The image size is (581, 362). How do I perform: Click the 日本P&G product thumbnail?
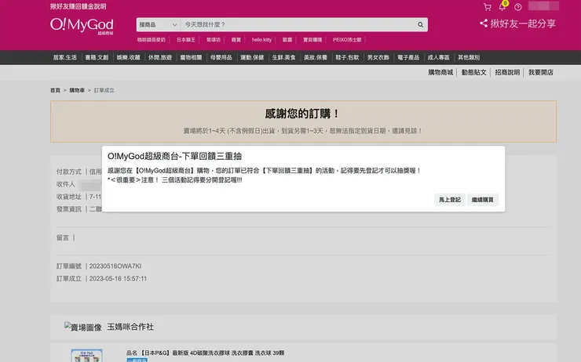coord(86,356)
